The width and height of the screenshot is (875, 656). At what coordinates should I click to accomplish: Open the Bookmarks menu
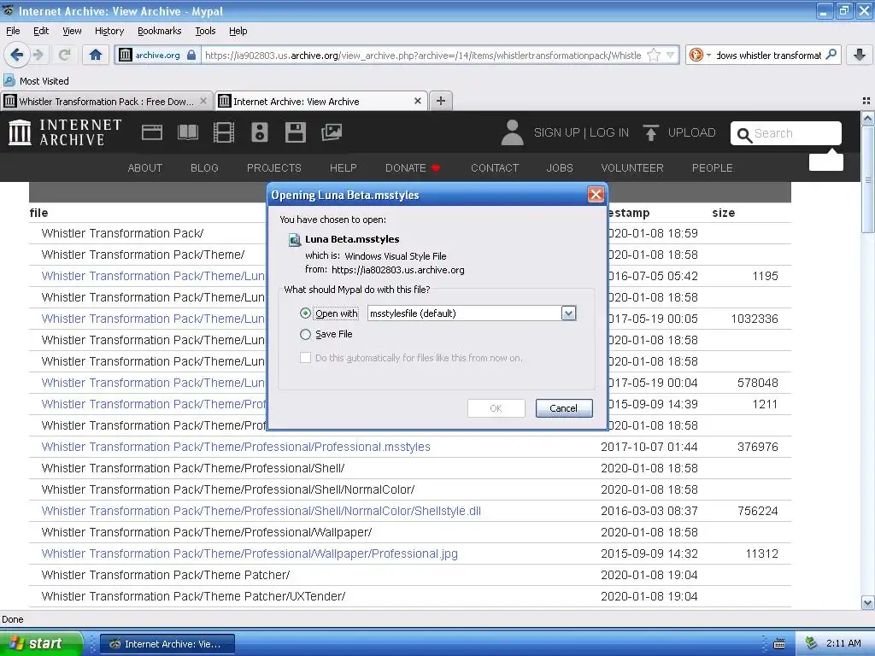click(x=159, y=31)
